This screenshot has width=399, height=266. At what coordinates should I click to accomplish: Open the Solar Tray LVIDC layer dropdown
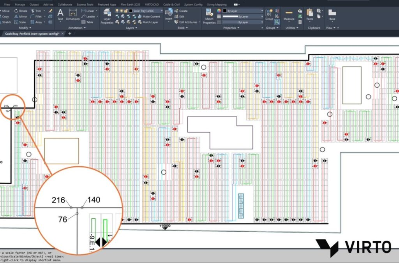pyautogui.click(x=161, y=11)
